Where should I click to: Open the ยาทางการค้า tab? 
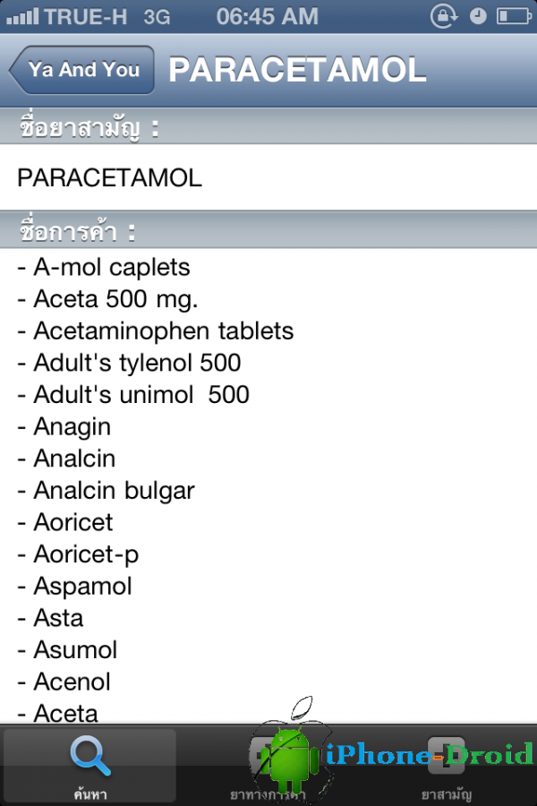pyautogui.click(x=268, y=767)
